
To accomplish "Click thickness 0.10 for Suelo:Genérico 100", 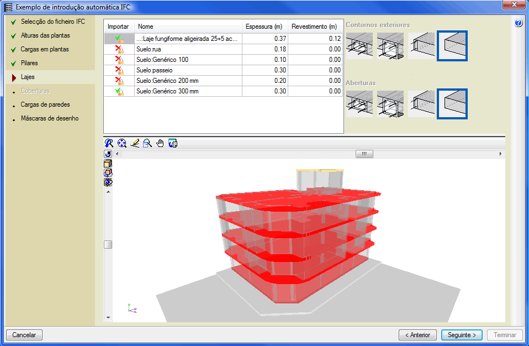I will click(265, 60).
